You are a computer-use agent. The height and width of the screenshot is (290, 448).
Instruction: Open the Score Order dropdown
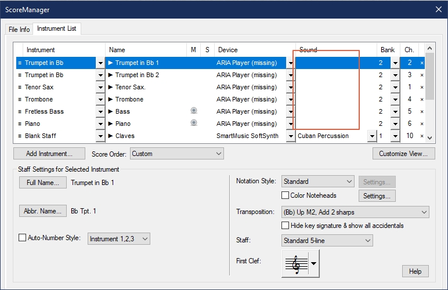point(177,154)
